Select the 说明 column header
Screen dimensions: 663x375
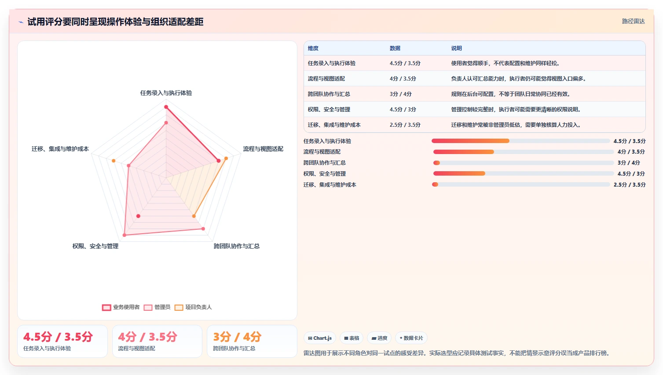tap(457, 48)
